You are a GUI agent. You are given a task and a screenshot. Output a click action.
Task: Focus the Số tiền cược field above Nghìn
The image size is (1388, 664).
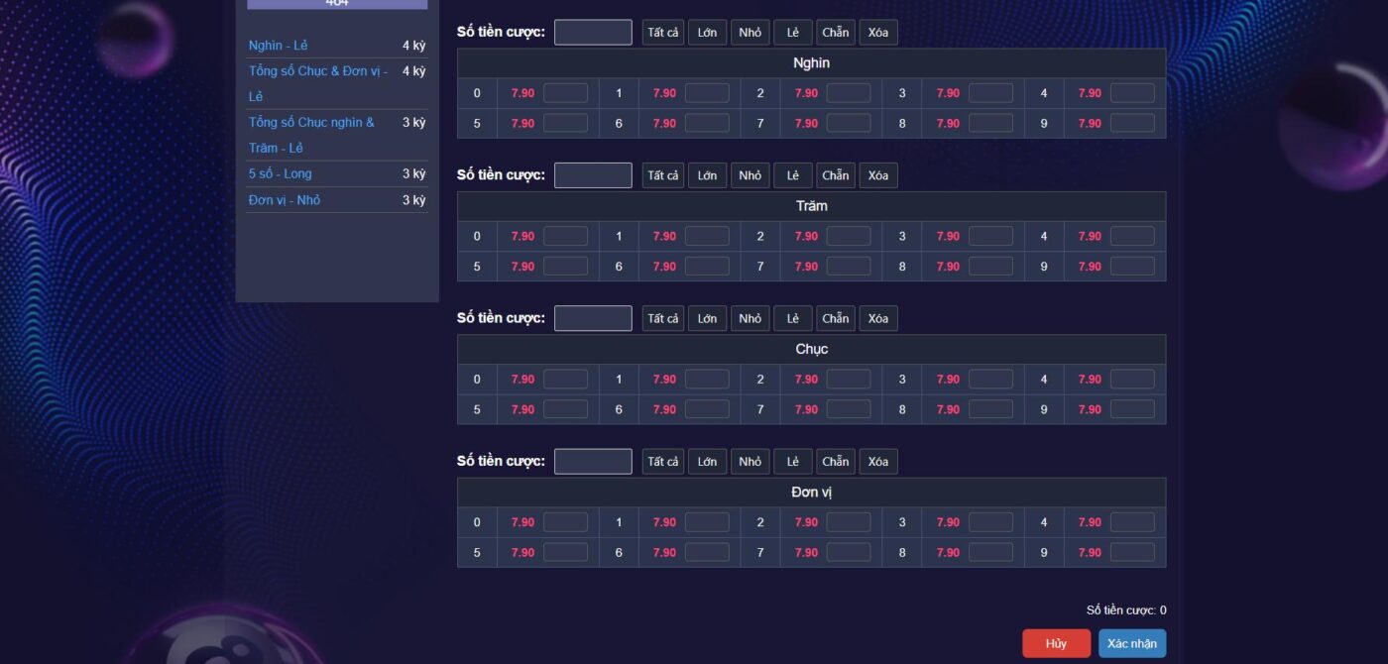click(x=593, y=33)
